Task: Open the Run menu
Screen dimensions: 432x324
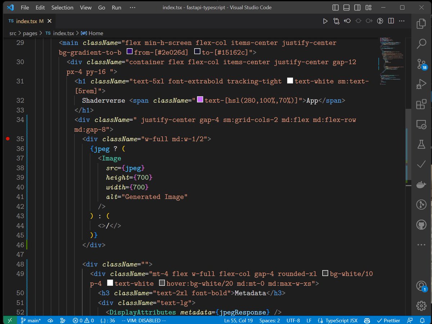Action: (x=116, y=8)
